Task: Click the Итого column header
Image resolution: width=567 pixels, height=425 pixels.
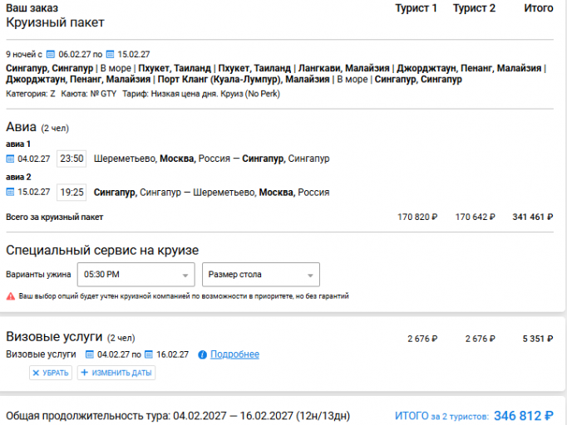Action: click(539, 8)
